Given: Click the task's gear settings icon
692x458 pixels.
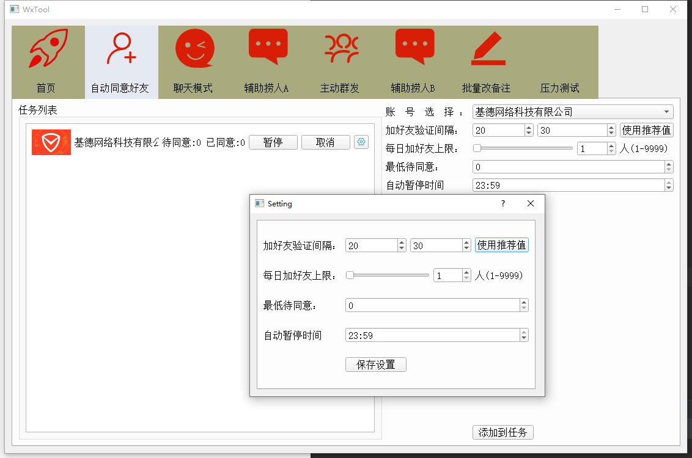Looking at the screenshot, I should [x=361, y=142].
